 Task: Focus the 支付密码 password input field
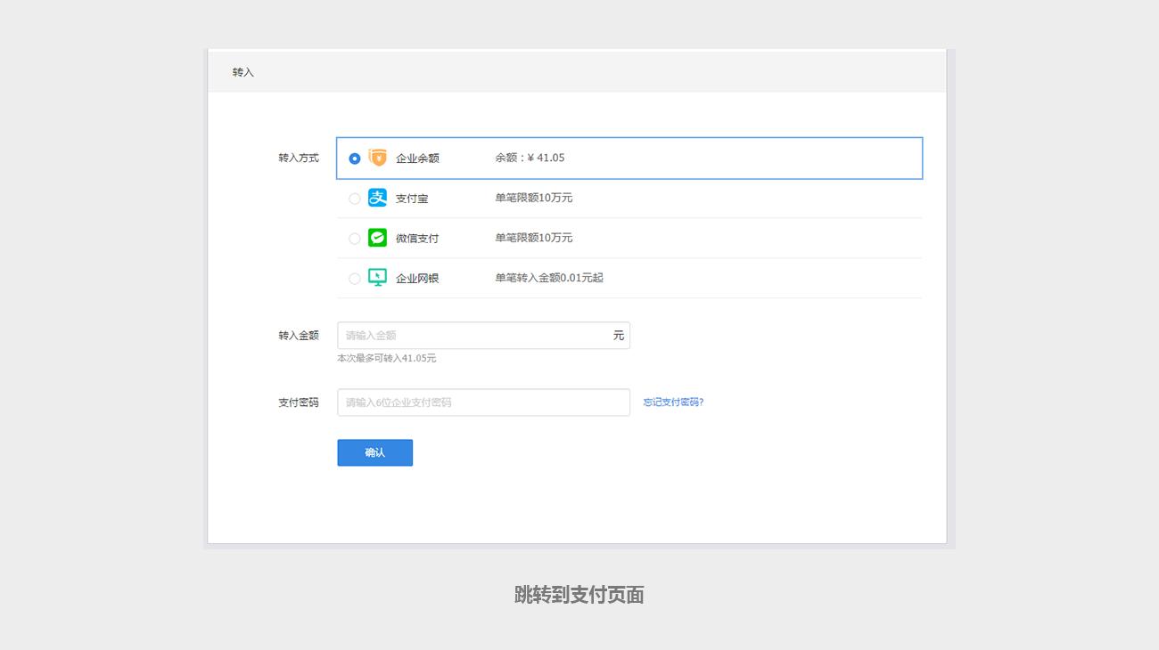483,402
